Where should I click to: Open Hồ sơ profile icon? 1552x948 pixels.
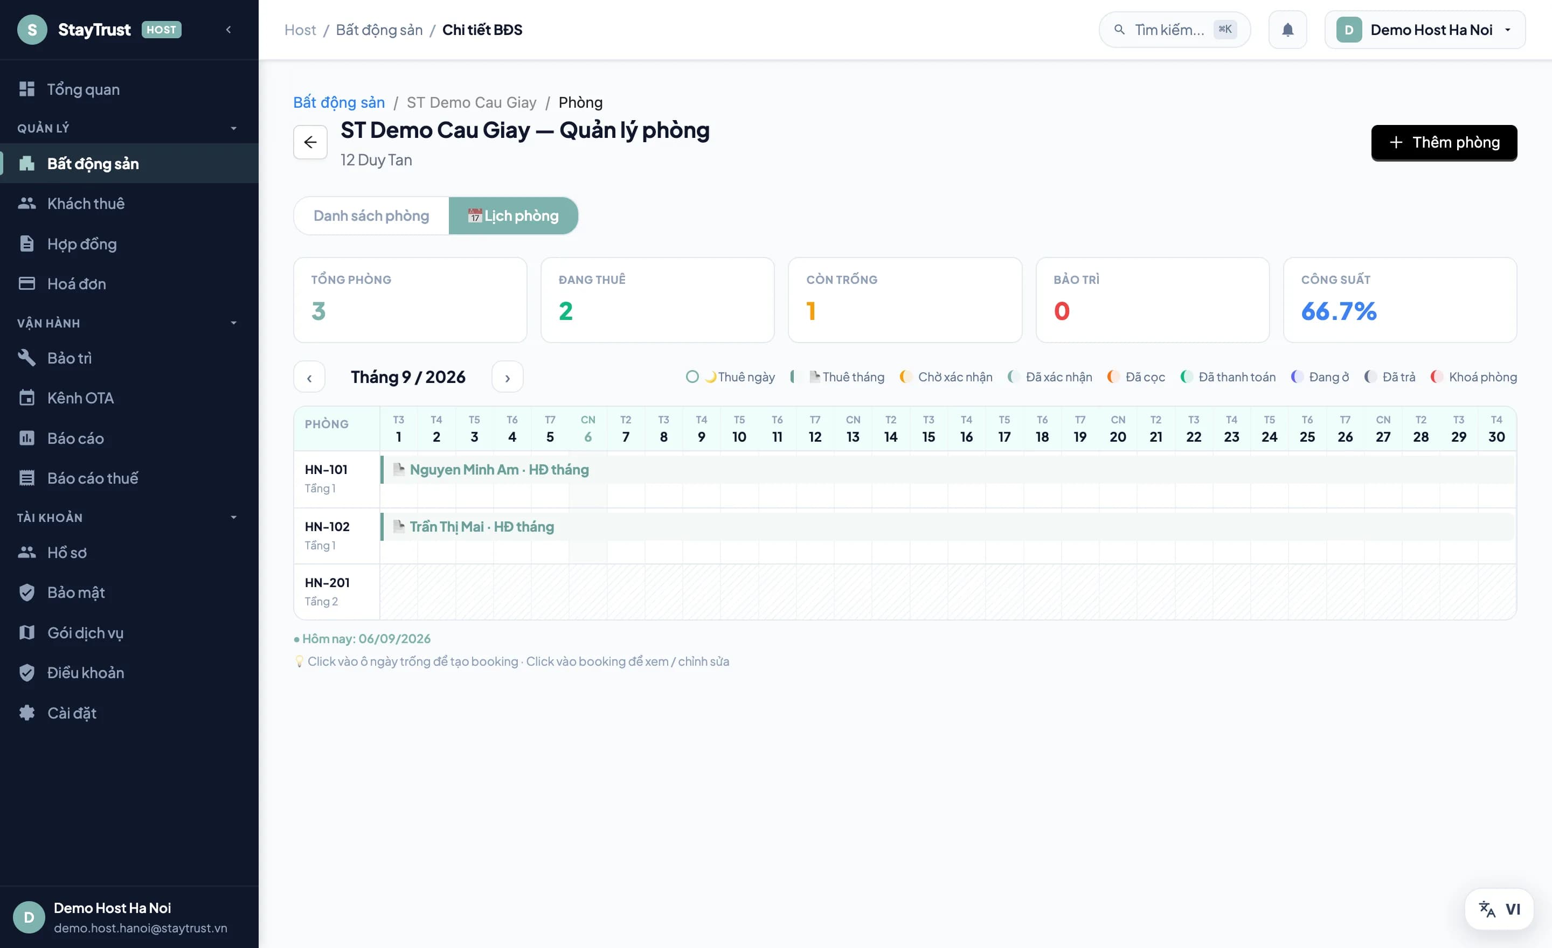(x=26, y=552)
